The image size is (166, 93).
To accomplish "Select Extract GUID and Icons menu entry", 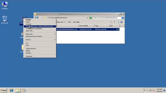I will pos(40,26).
